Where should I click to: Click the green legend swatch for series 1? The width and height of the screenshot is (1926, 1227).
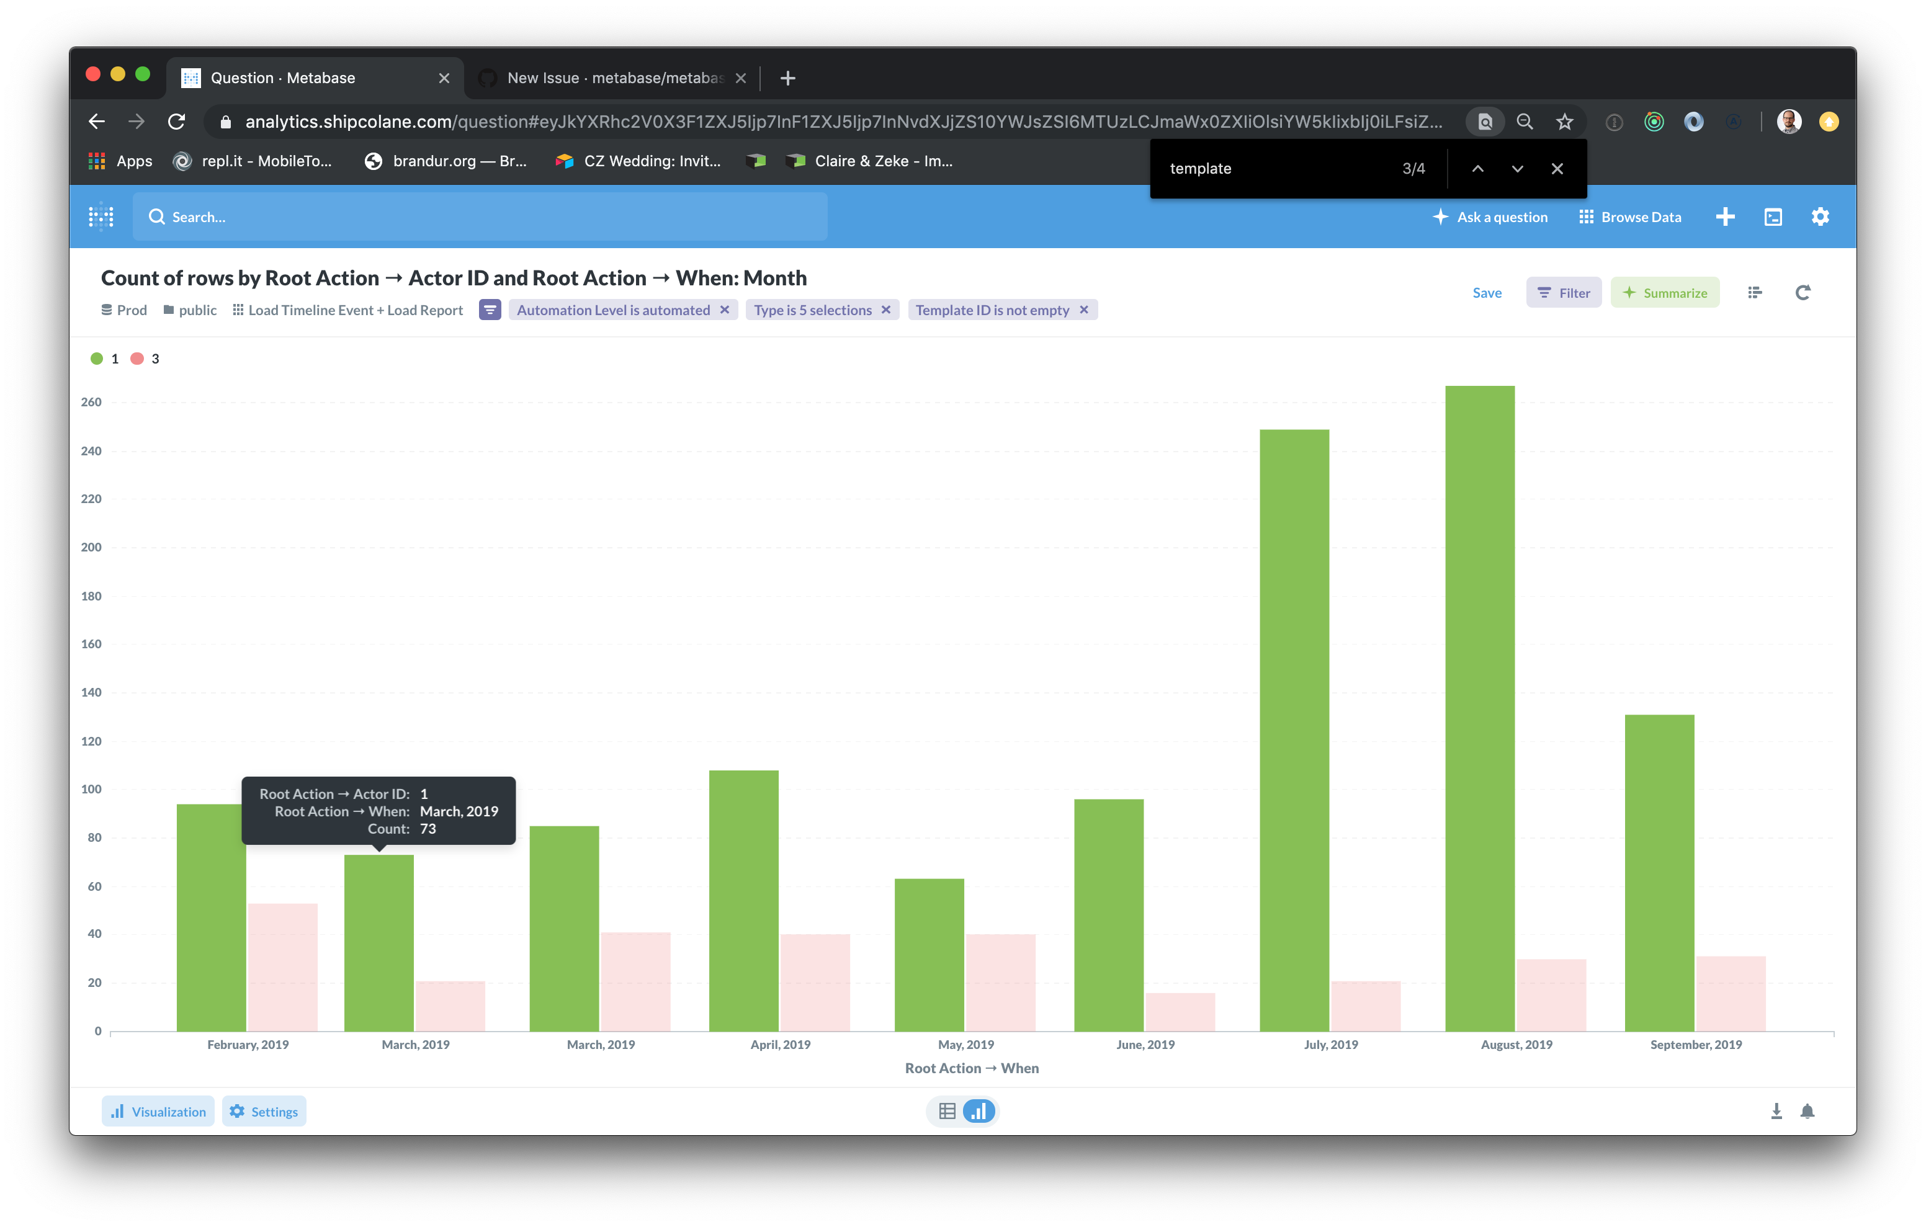97,359
